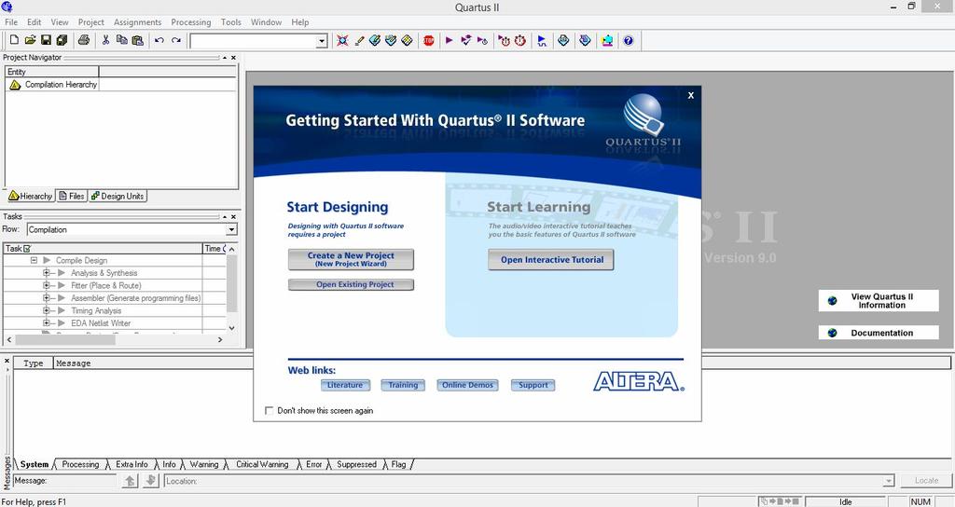The height and width of the screenshot is (507, 955).
Task: Click the Print icon in toolbar
Action: (84, 40)
